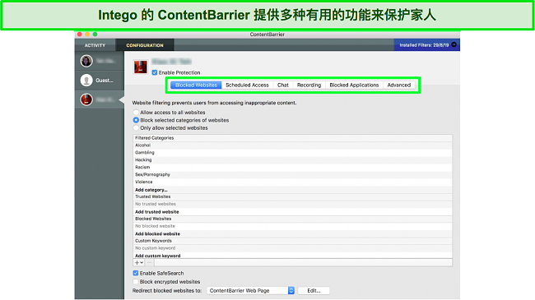Viewport: 535px width, 300px height.
Task: Select the Gambling category row
Action: pyautogui.click(x=293, y=152)
